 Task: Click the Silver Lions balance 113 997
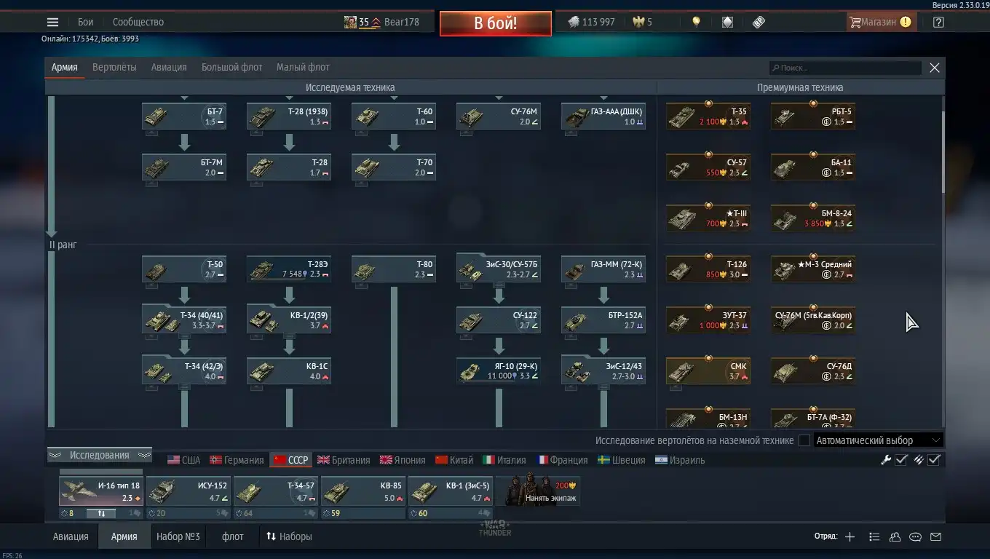tap(591, 22)
